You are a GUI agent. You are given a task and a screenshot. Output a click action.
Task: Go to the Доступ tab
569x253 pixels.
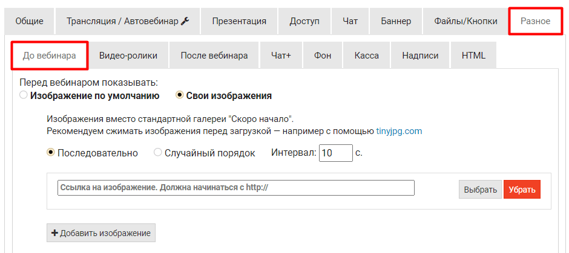pos(304,21)
